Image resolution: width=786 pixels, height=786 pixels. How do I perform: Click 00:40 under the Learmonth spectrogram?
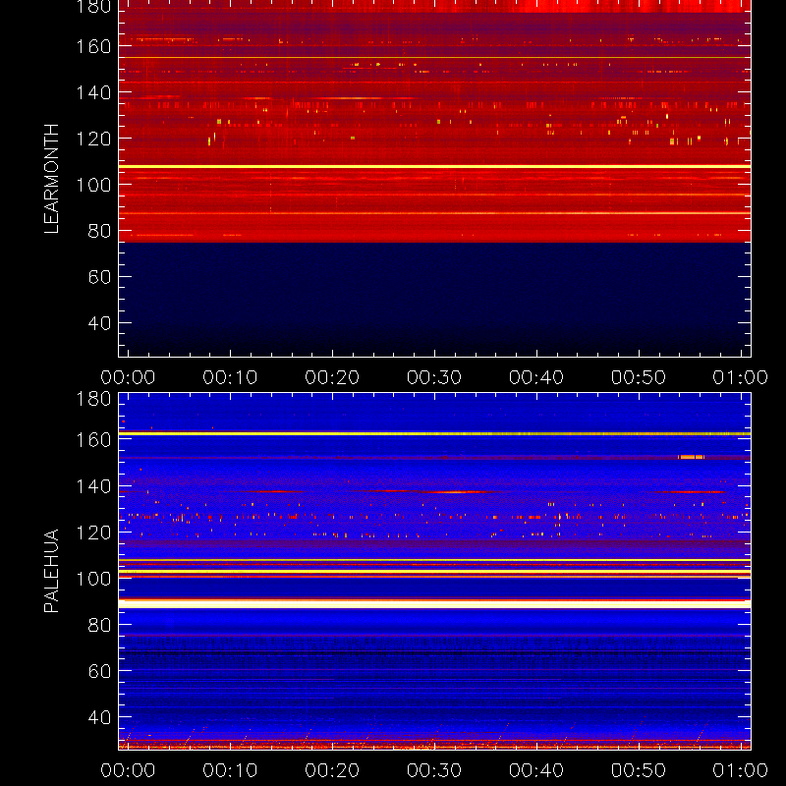pos(536,377)
